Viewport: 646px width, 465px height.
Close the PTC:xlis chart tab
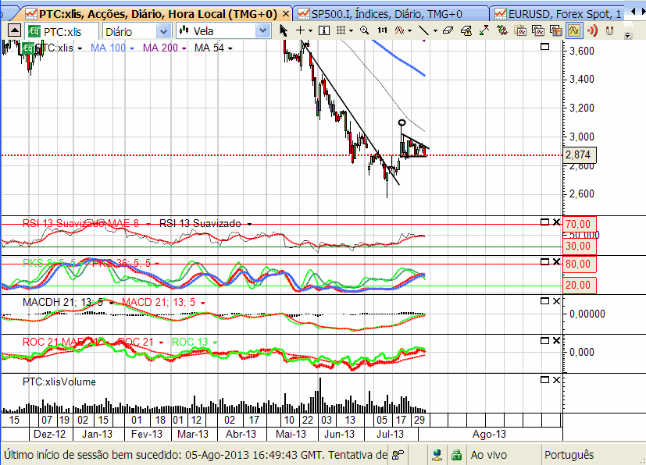click(286, 14)
